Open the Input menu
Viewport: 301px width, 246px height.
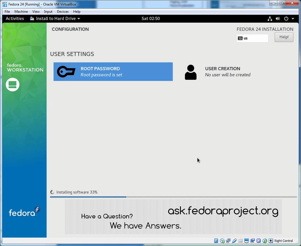point(48,12)
